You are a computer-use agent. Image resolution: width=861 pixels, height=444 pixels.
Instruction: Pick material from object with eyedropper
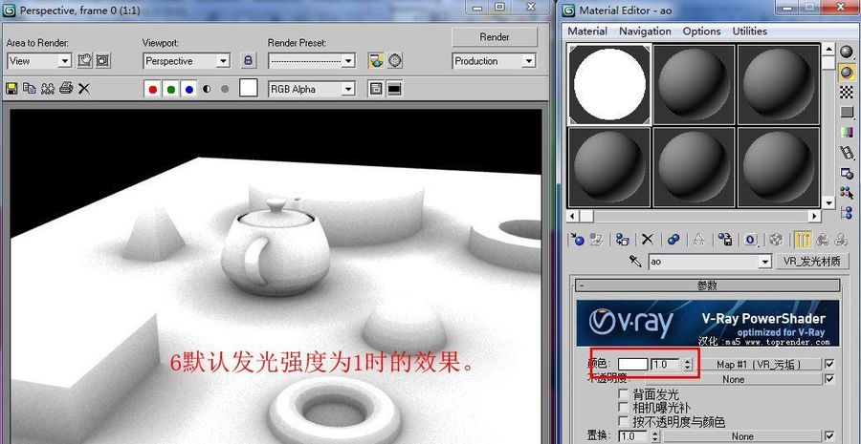pos(635,261)
